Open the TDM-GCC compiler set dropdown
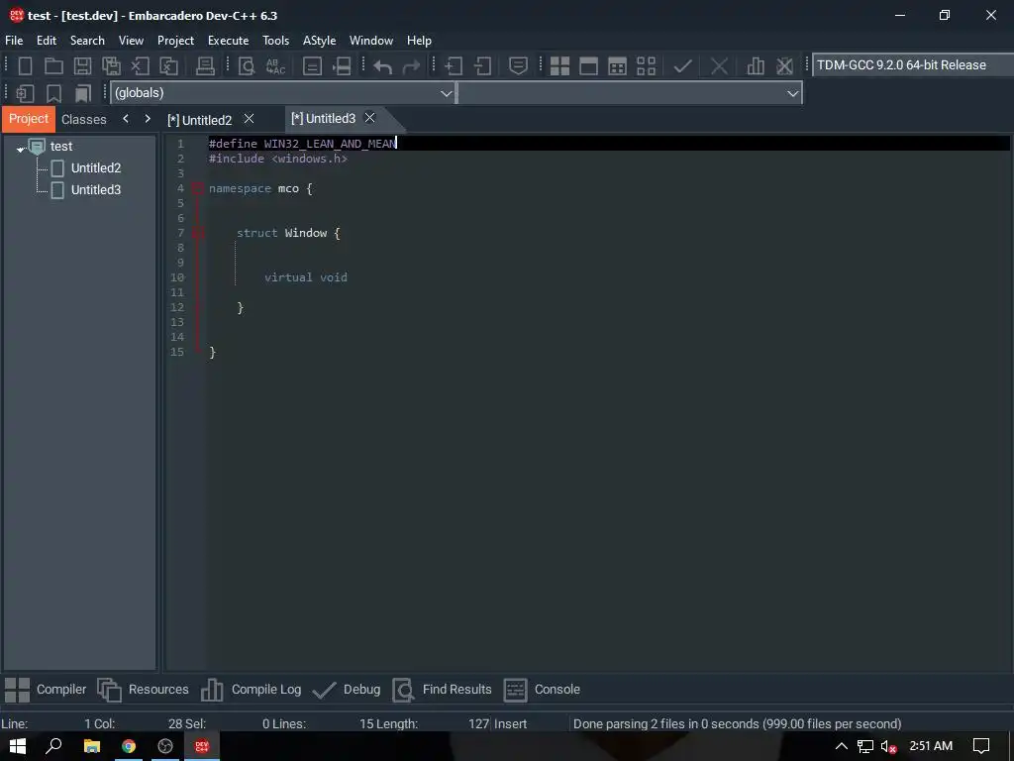This screenshot has width=1014, height=761. [912, 65]
